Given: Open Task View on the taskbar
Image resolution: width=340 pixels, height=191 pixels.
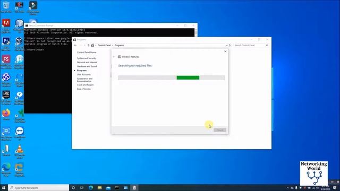Looking at the screenshot, I should click(82, 188).
